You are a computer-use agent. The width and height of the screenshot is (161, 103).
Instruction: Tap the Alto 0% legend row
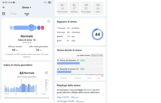[x=66, y=41]
